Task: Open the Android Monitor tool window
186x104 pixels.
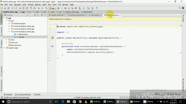Action: coord(23,94)
